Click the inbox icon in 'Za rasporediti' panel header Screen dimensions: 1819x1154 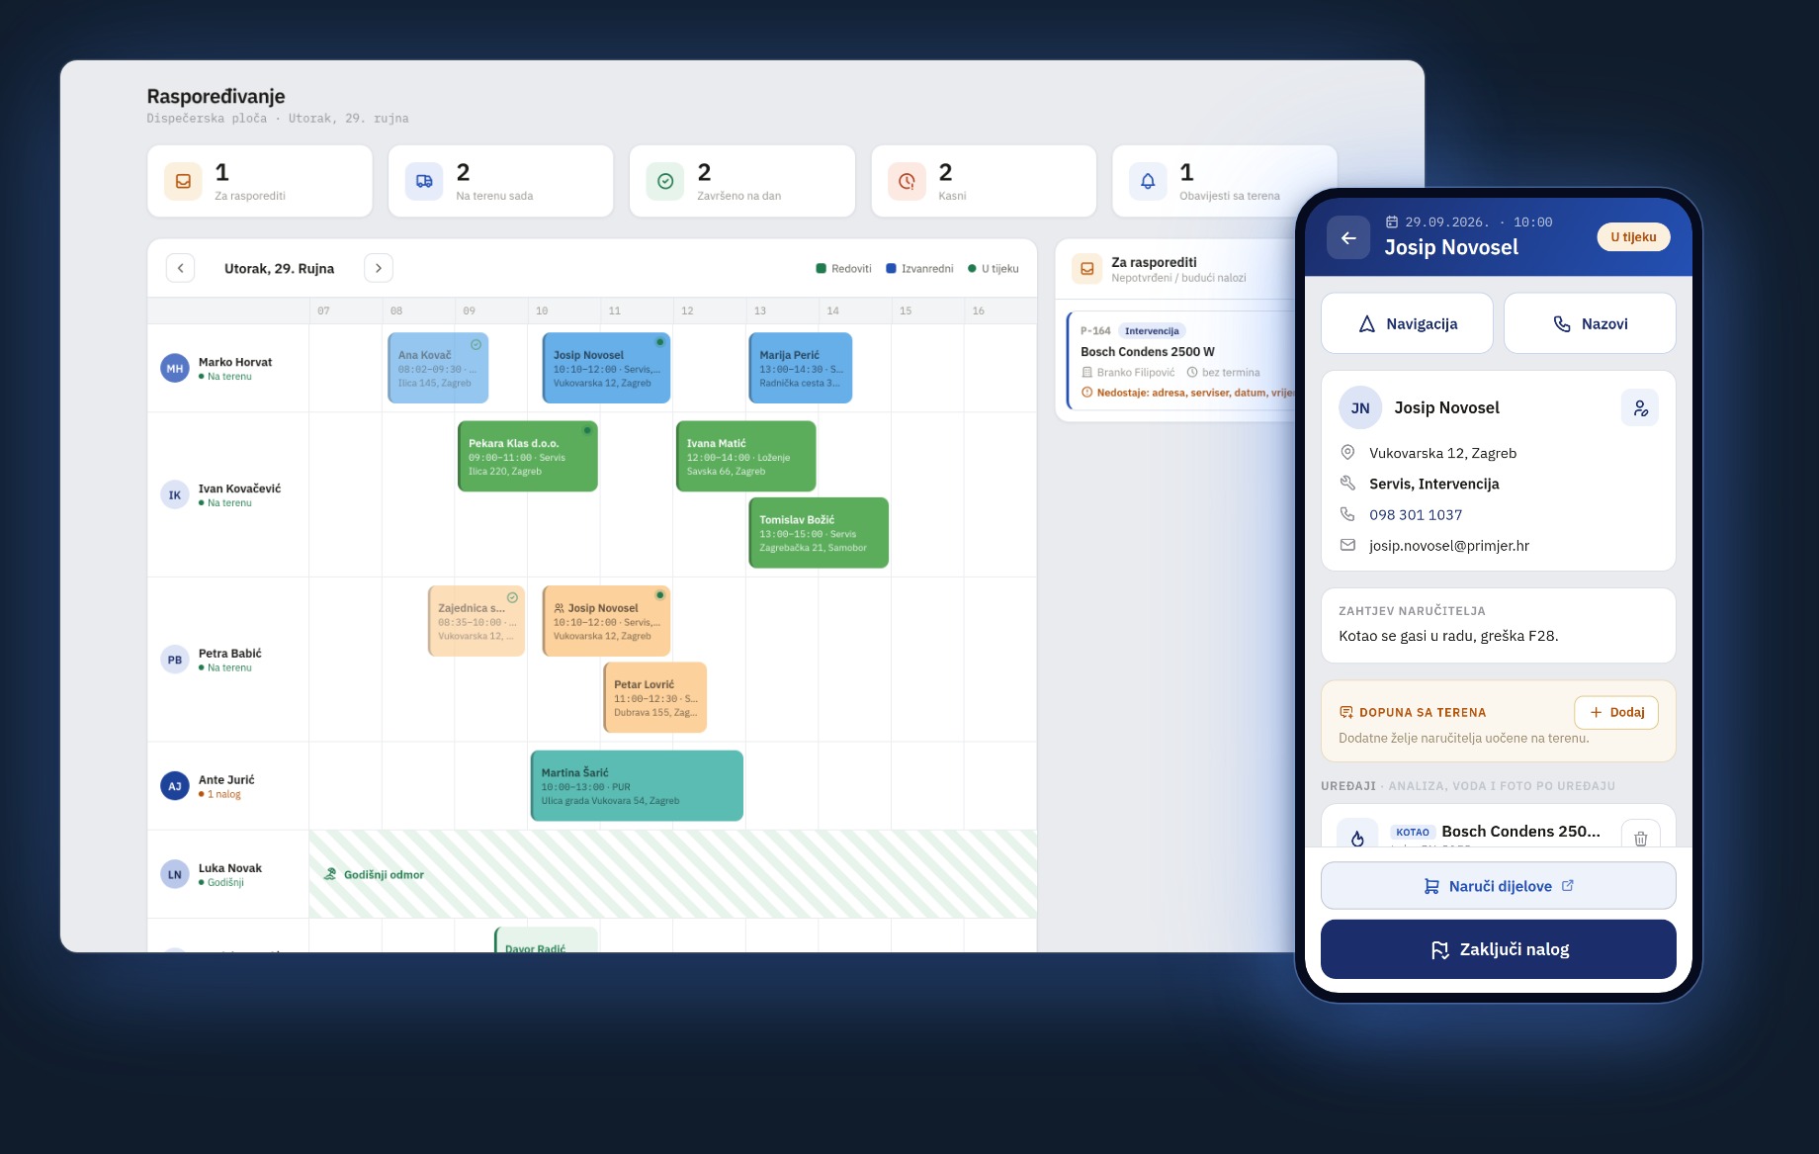[1086, 268]
